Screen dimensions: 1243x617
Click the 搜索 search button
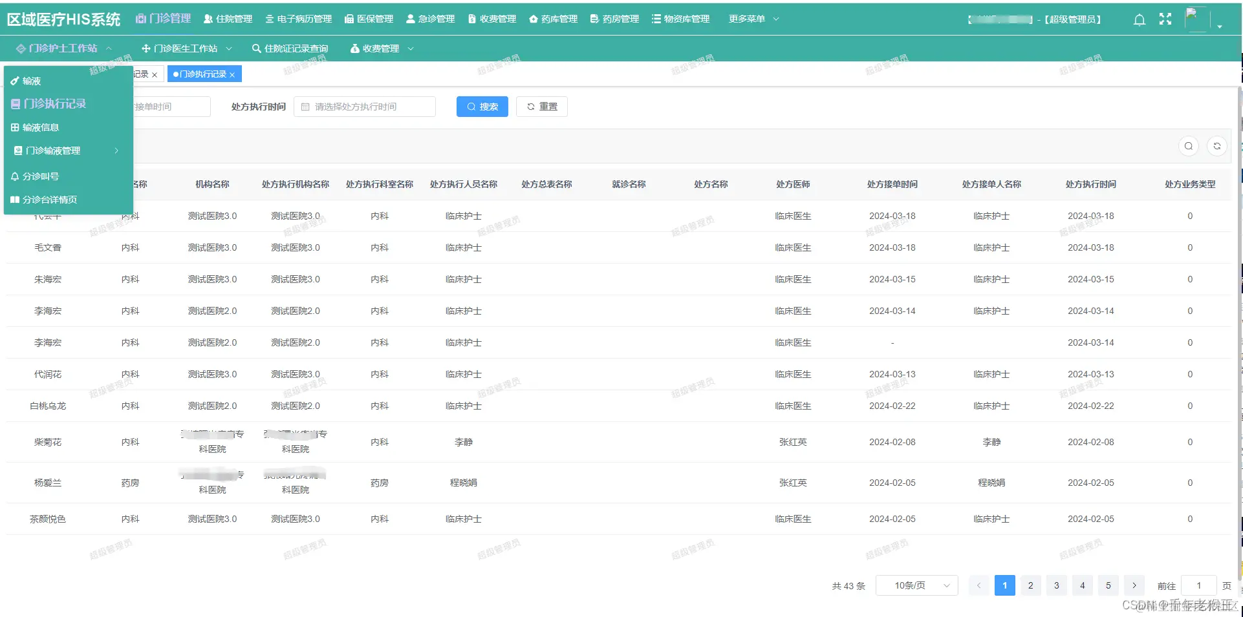pyautogui.click(x=482, y=106)
